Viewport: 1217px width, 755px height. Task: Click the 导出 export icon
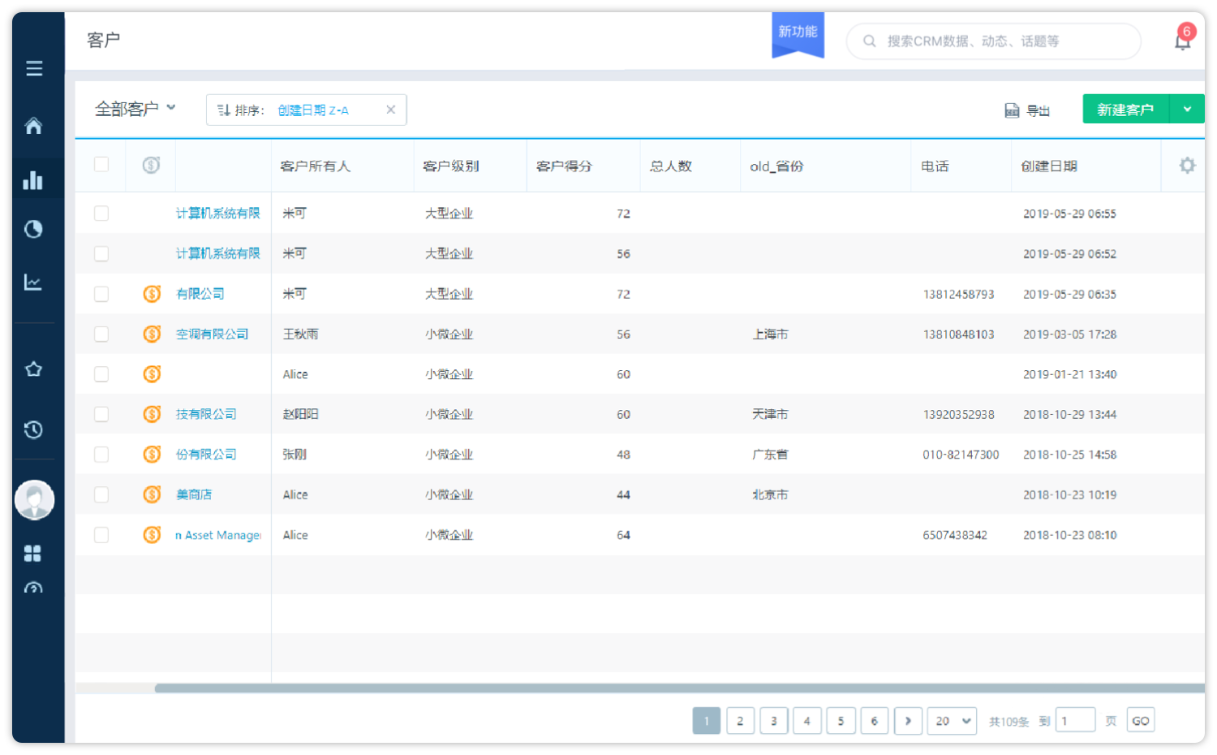pos(1012,110)
